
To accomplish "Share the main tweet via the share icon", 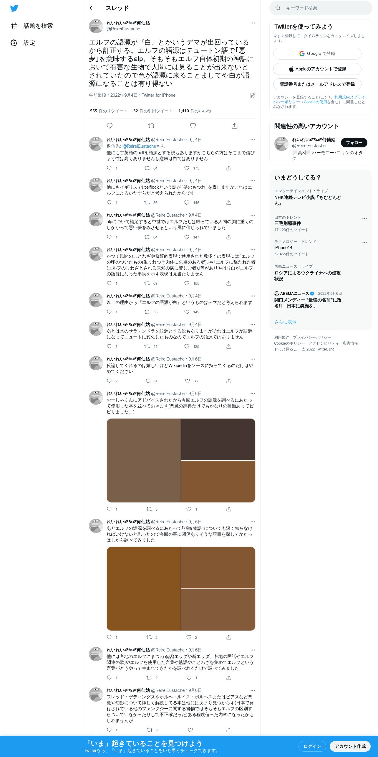I will pyautogui.click(x=235, y=126).
